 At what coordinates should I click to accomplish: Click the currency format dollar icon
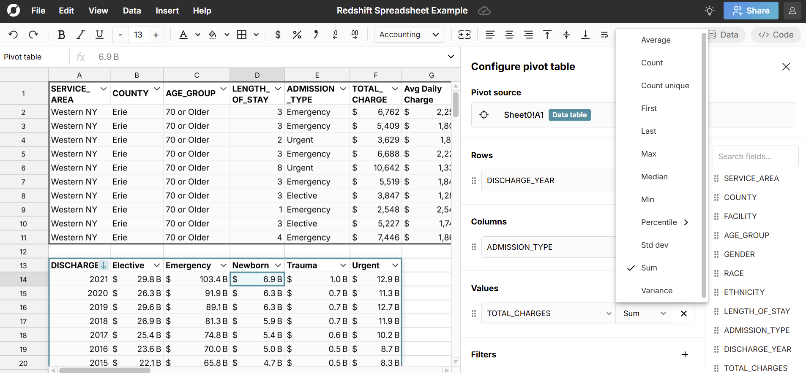click(x=278, y=35)
